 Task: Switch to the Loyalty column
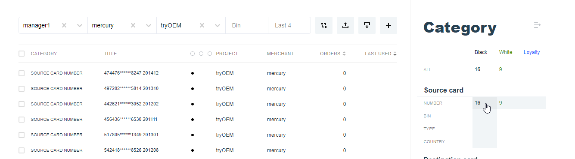point(531,52)
